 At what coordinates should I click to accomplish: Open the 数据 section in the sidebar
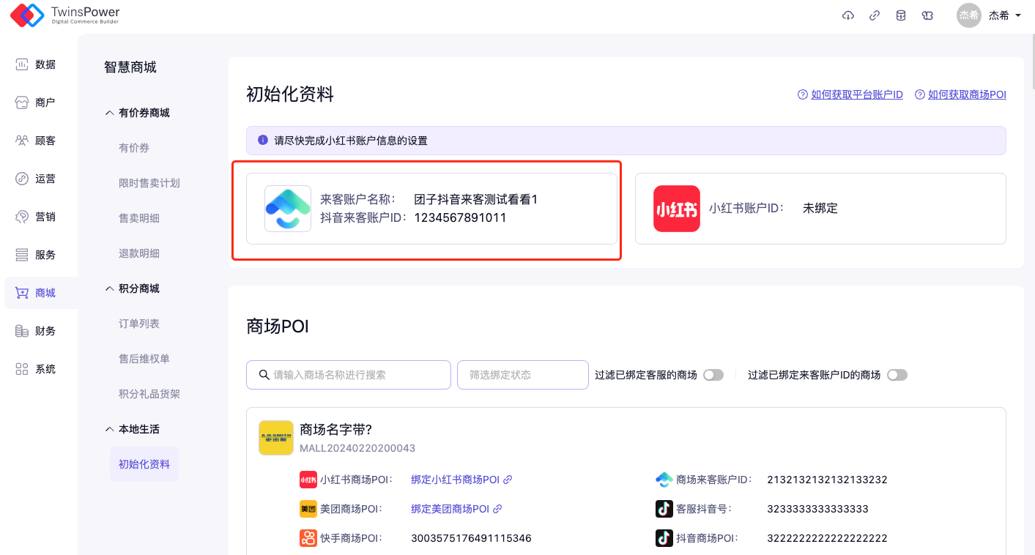click(37, 64)
